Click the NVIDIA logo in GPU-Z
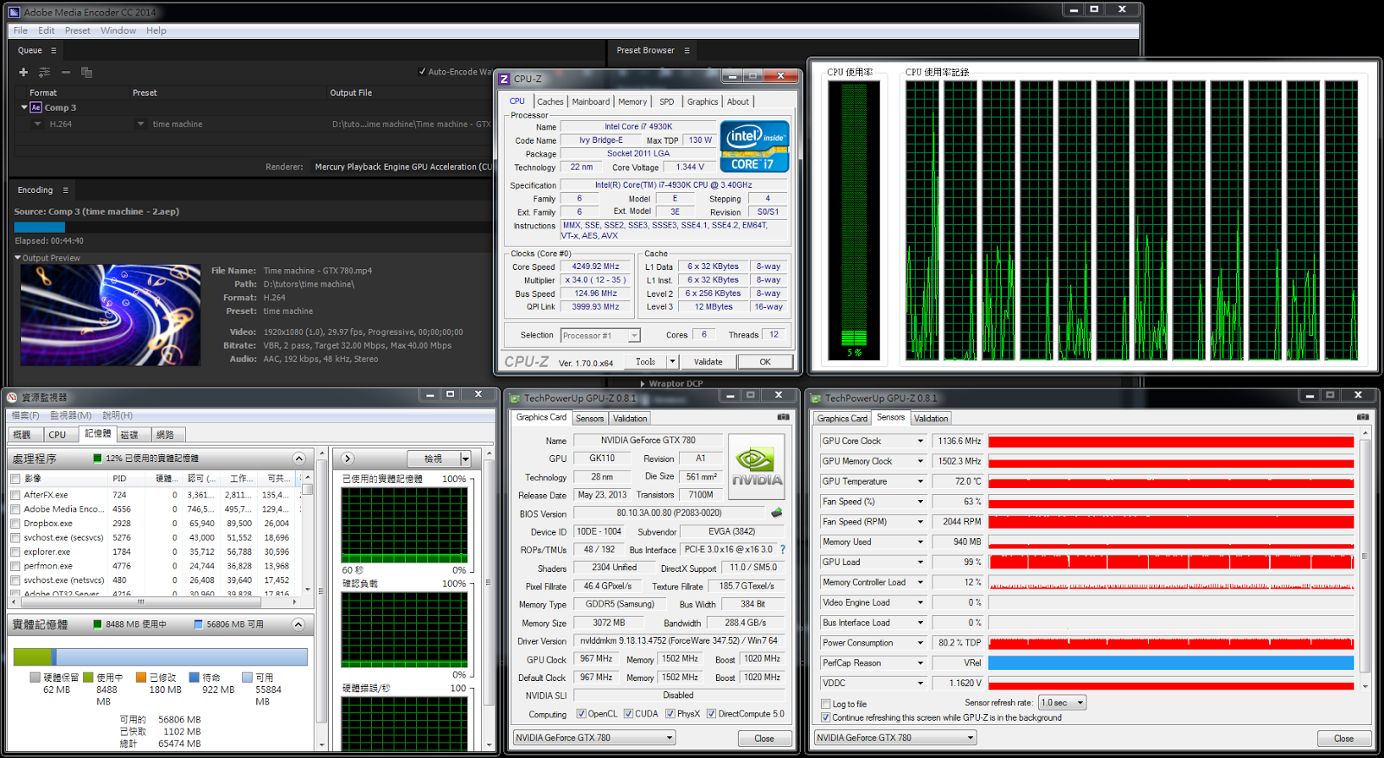Image resolution: width=1384 pixels, height=758 pixels. 757,467
